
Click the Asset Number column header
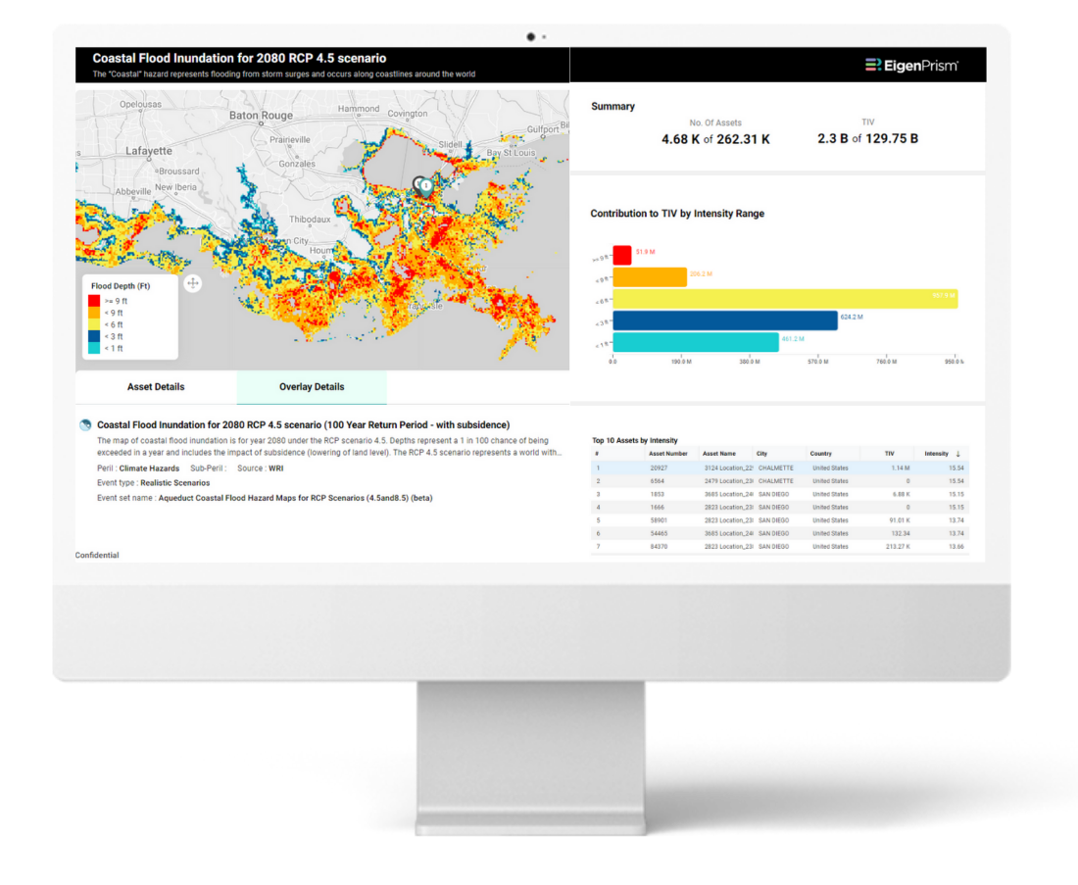point(667,454)
